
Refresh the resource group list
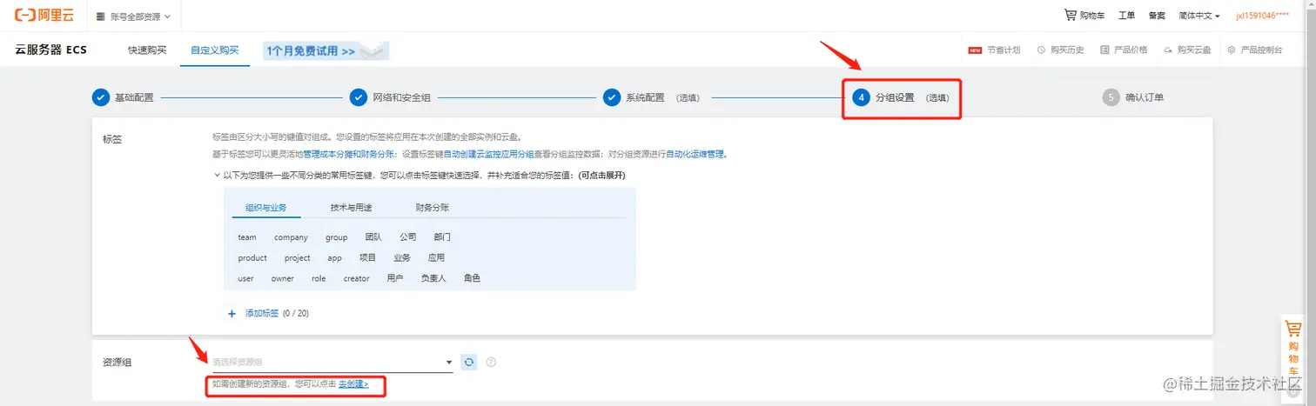[469, 362]
